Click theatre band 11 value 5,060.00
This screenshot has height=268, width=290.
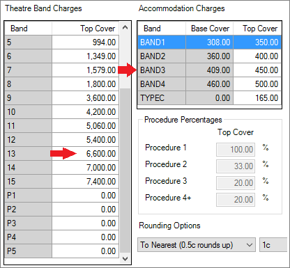86,126
